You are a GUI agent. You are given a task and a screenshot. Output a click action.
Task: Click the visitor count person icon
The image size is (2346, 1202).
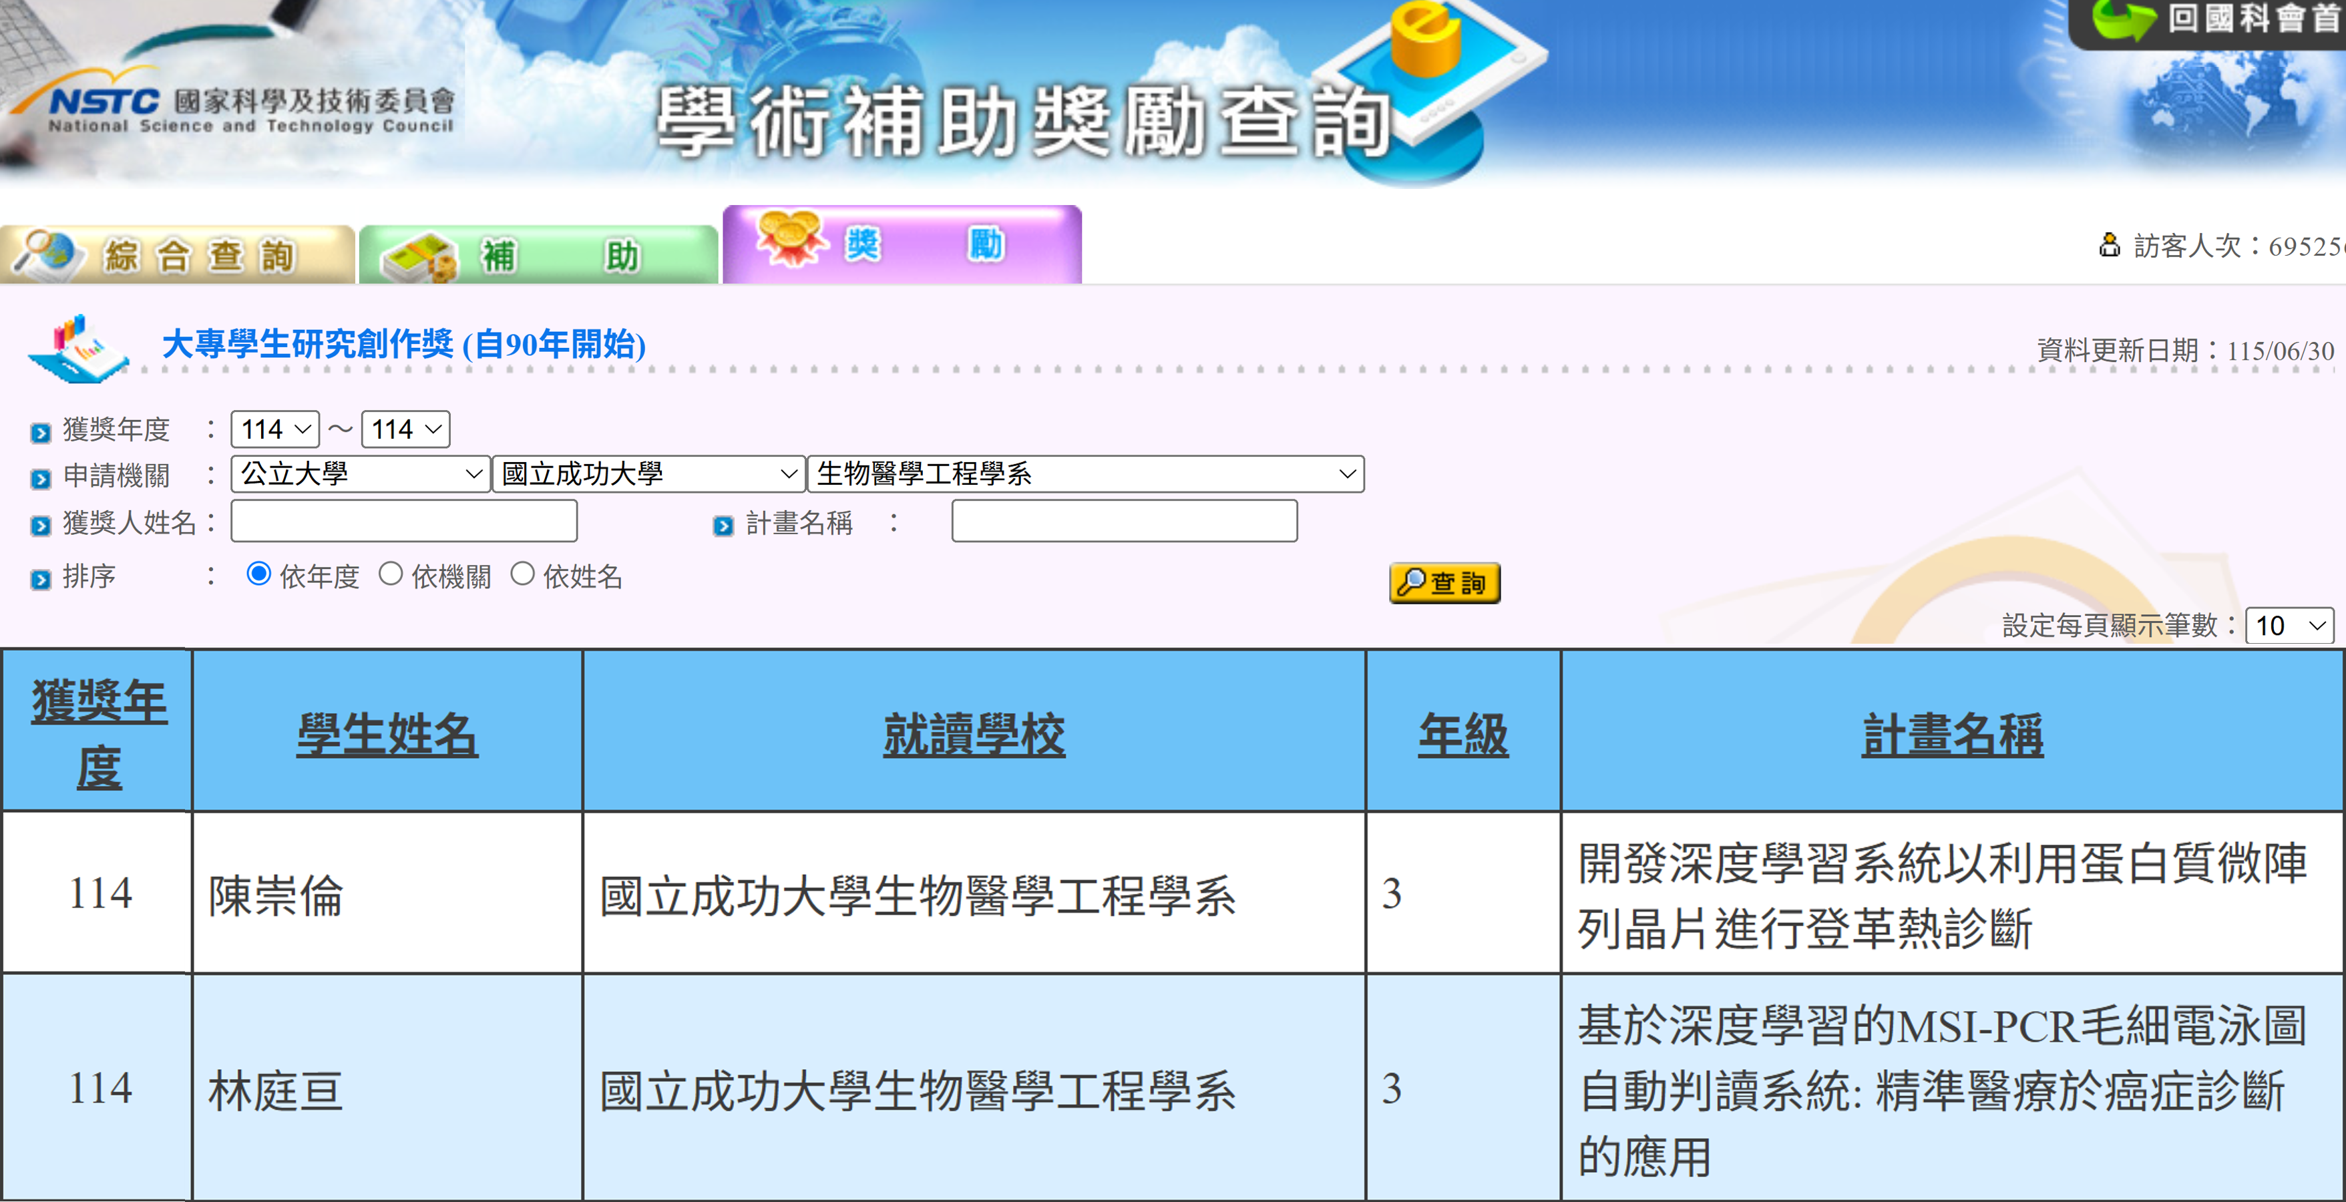pyautogui.click(x=2109, y=245)
